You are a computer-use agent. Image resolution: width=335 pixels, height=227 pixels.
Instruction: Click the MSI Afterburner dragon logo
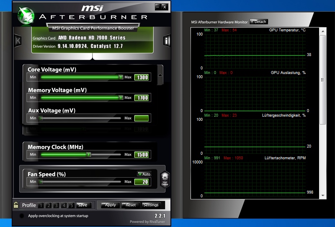point(26,15)
